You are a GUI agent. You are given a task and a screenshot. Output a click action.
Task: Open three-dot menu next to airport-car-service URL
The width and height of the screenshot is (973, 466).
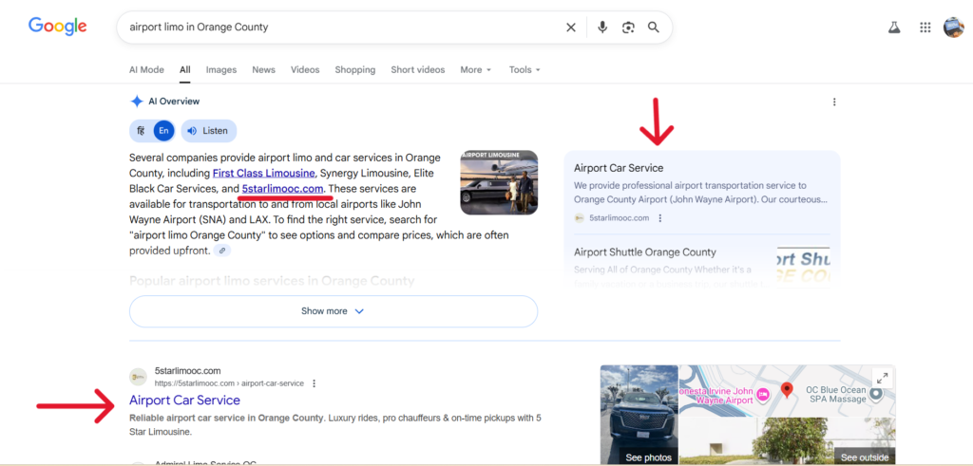pos(314,383)
